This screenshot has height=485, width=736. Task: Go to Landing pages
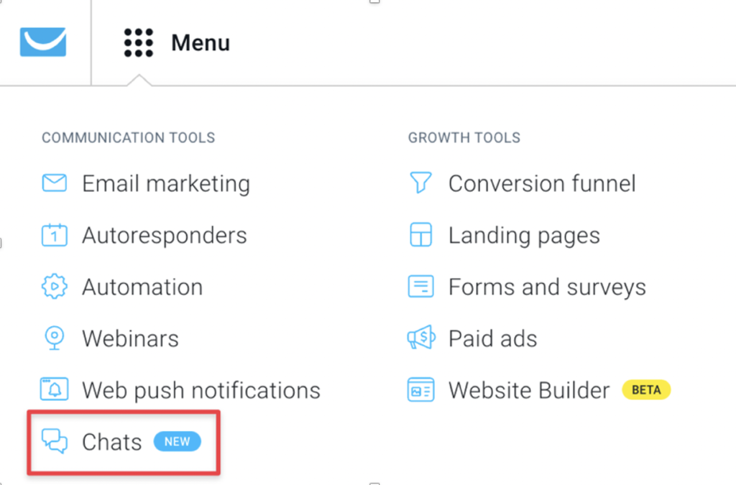524,235
